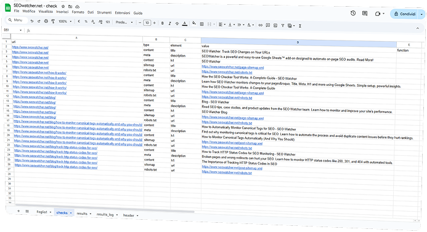Undo the last action

(32, 21)
